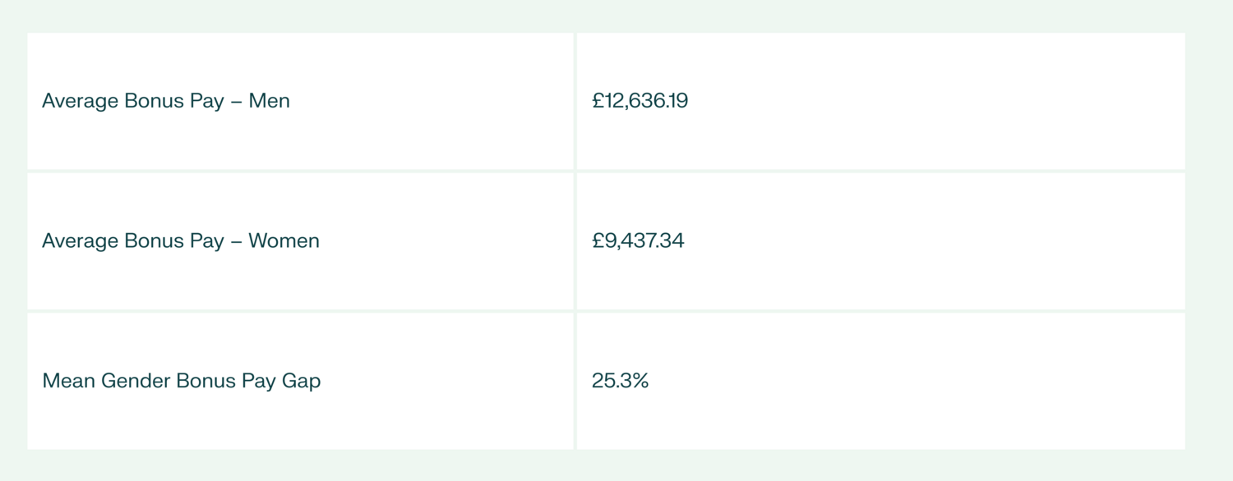Click "Pay" in the Men row

click(x=205, y=102)
